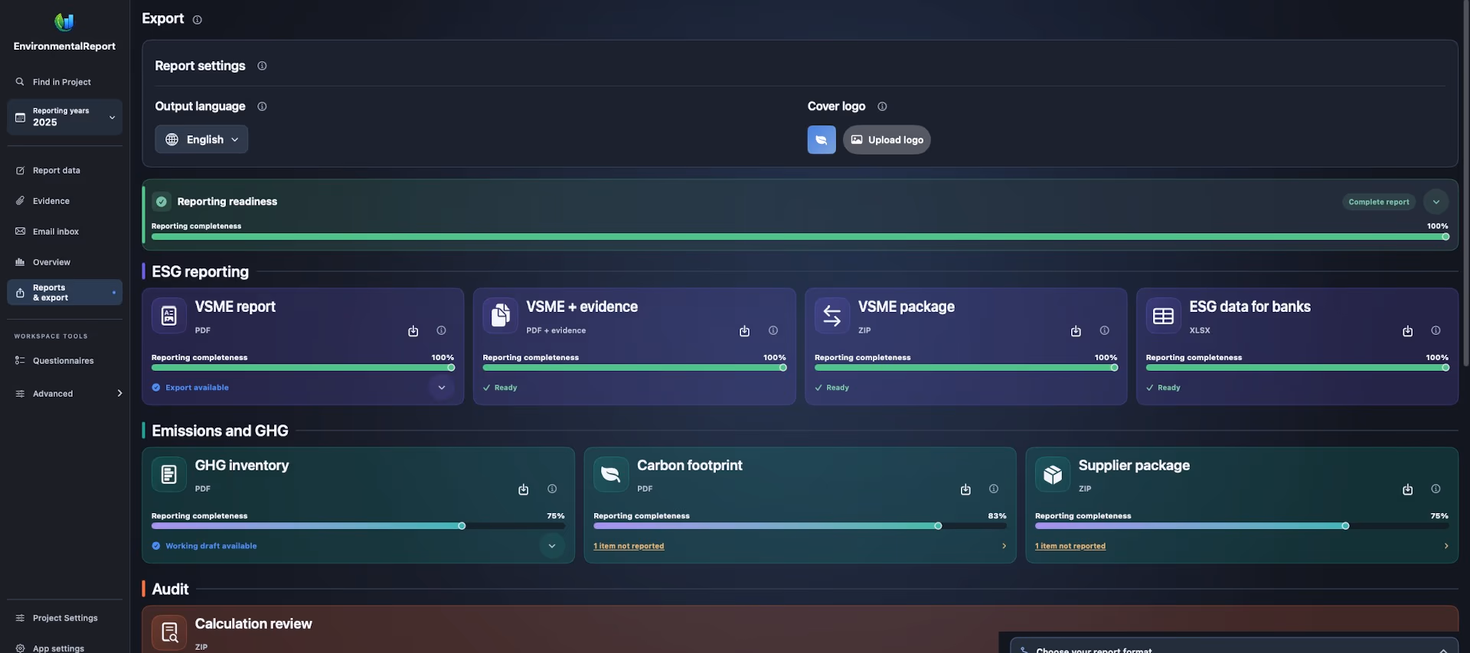The image size is (1470, 653).
Task: Open info for VSME report card
Action: click(x=441, y=331)
